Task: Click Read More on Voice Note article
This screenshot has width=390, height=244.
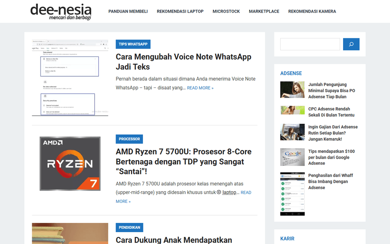Action: tap(200, 88)
